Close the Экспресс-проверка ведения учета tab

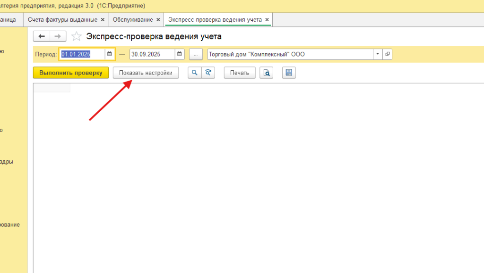267,20
